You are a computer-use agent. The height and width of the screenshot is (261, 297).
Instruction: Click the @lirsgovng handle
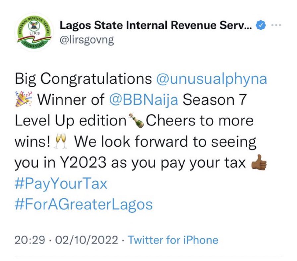click(x=86, y=40)
